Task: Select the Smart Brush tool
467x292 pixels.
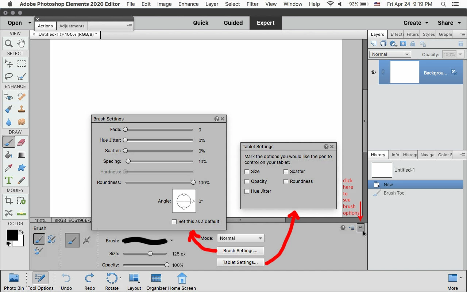Action: pyautogui.click(x=9, y=109)
